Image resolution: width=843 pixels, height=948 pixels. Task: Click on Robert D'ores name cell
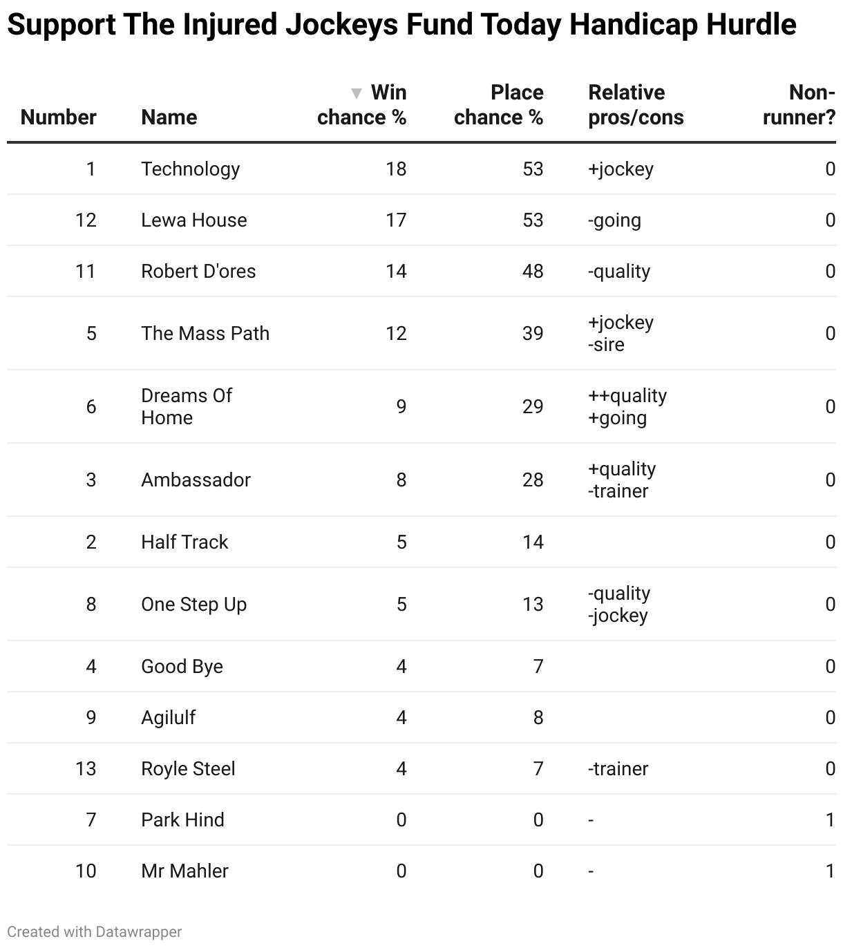[x=198, y=272]
